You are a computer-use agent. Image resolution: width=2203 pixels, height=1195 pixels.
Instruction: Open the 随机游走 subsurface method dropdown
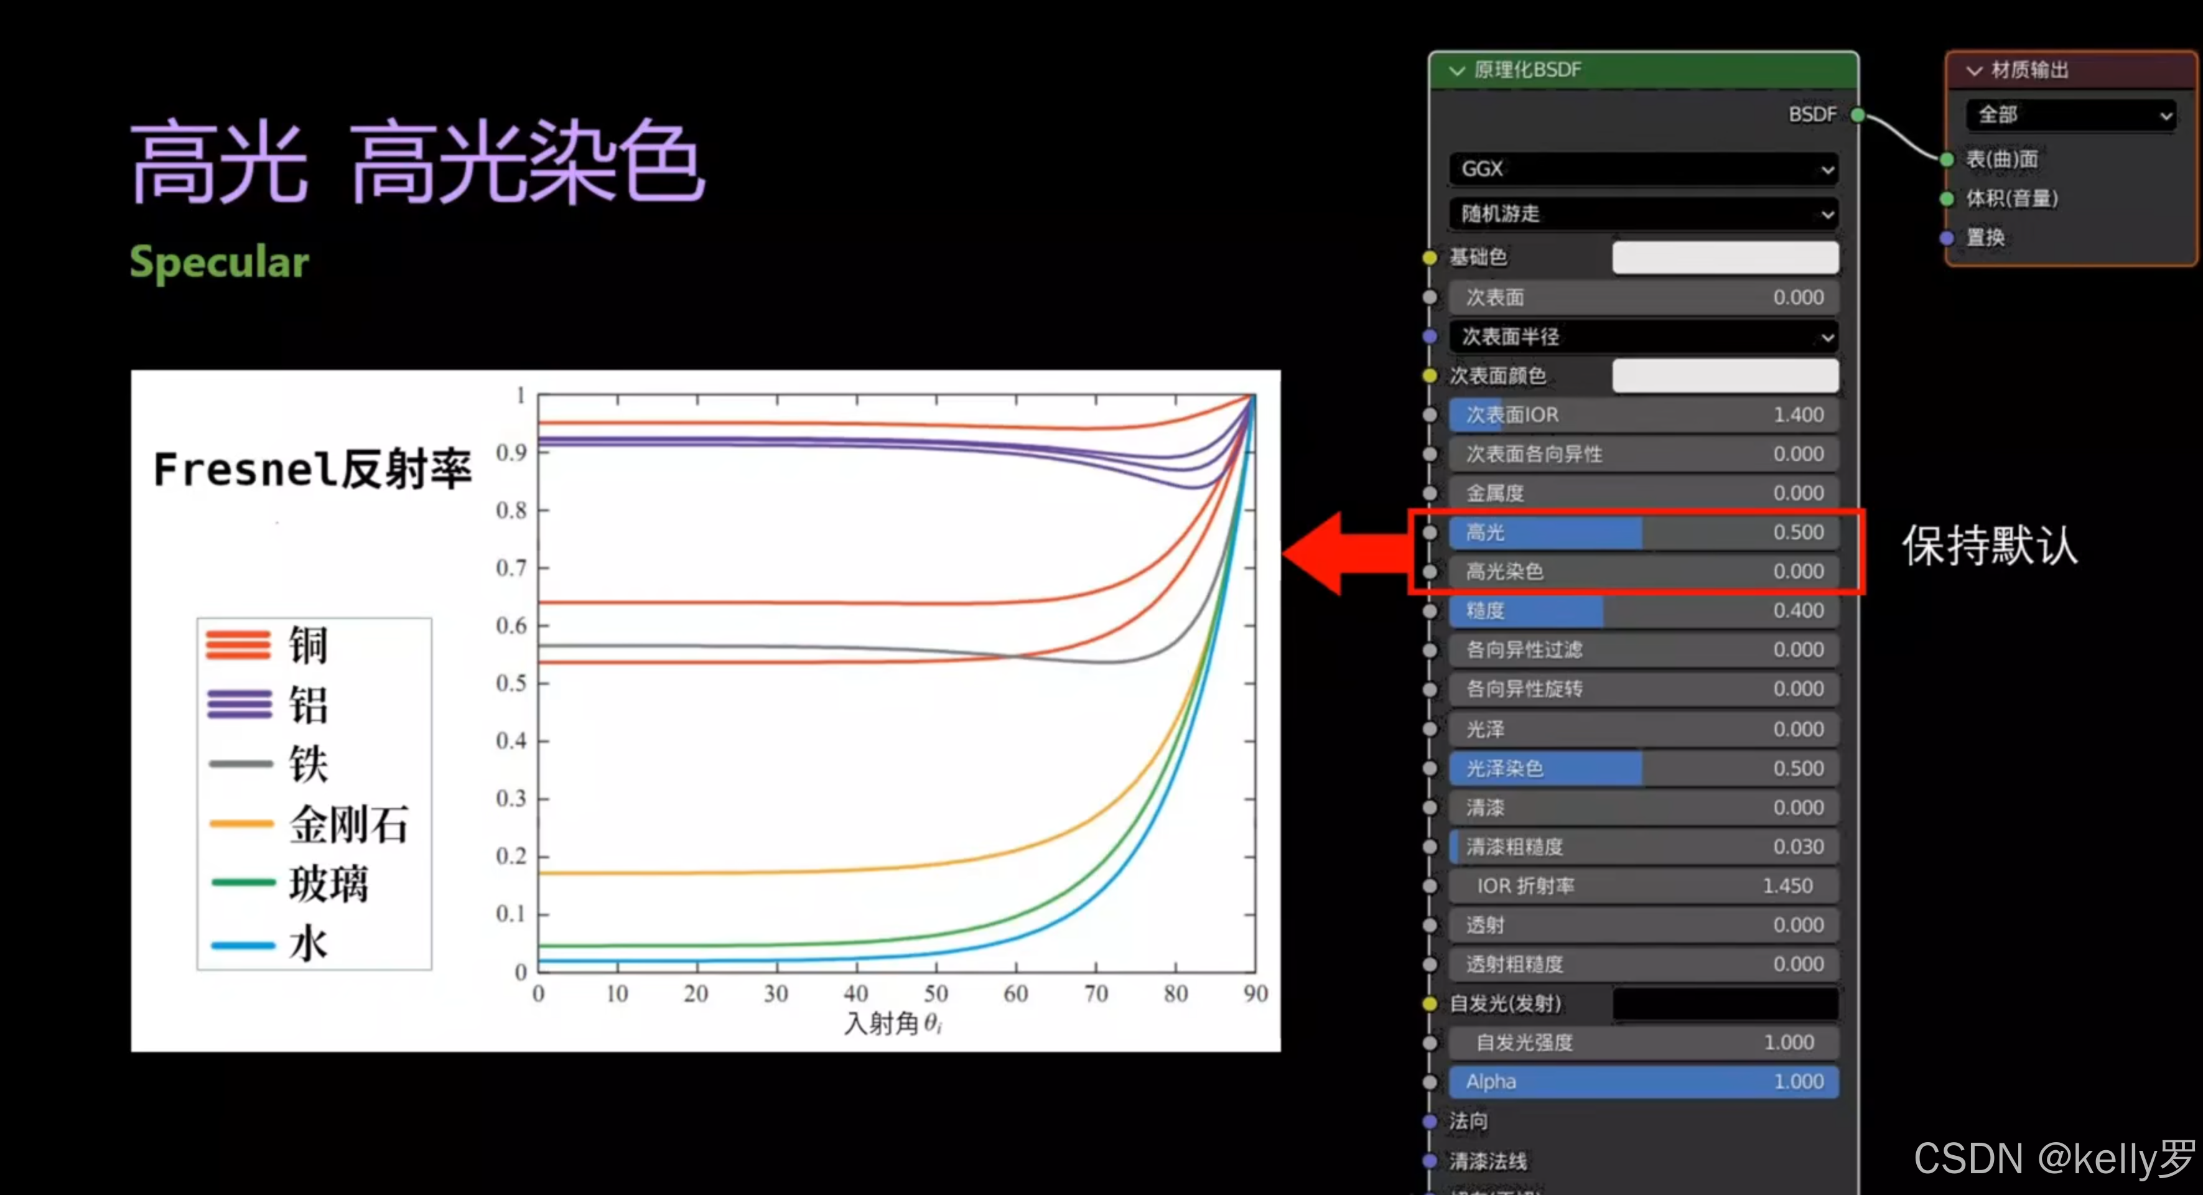[1644, 213]
